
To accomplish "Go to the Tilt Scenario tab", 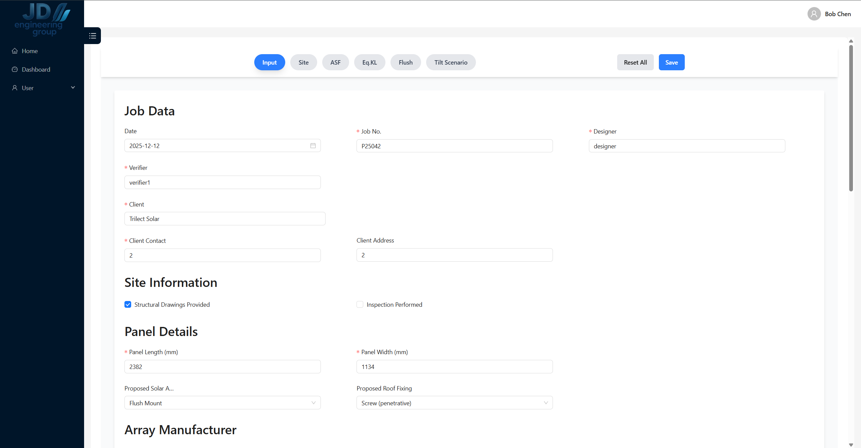I will pos(451,62).
